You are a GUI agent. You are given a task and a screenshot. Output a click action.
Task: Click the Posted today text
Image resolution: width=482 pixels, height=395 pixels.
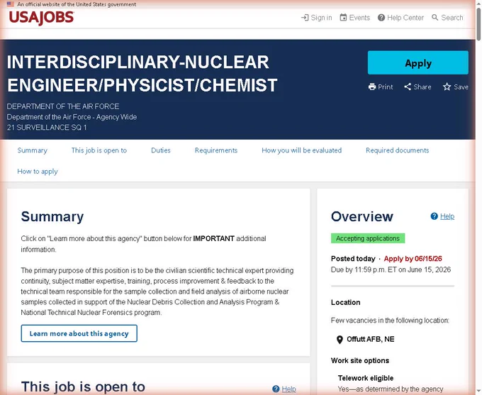(353, 258)
